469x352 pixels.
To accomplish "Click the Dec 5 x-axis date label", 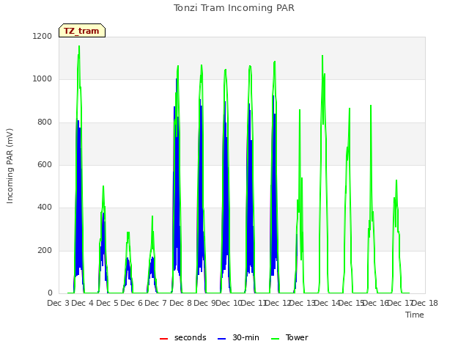I will [x=107, y=303].
